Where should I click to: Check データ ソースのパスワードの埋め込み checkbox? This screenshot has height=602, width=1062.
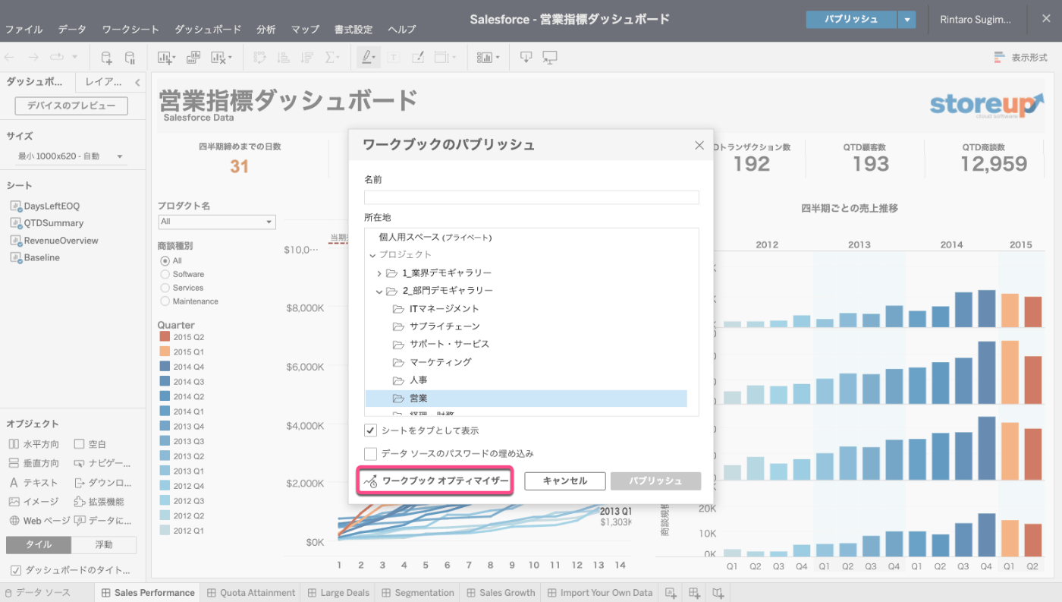point(371,454)
